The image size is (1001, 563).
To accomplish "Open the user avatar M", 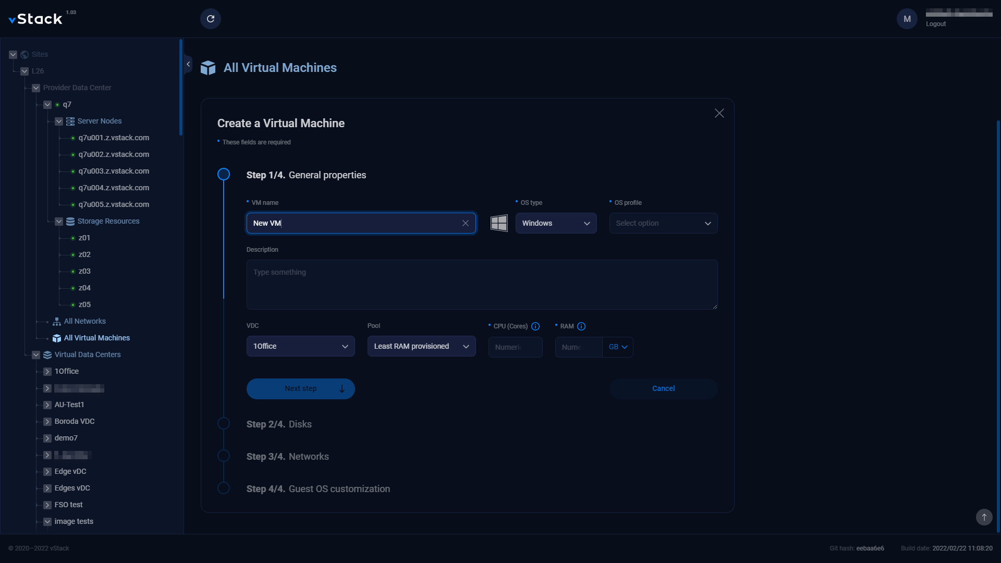I will [907, 19].
